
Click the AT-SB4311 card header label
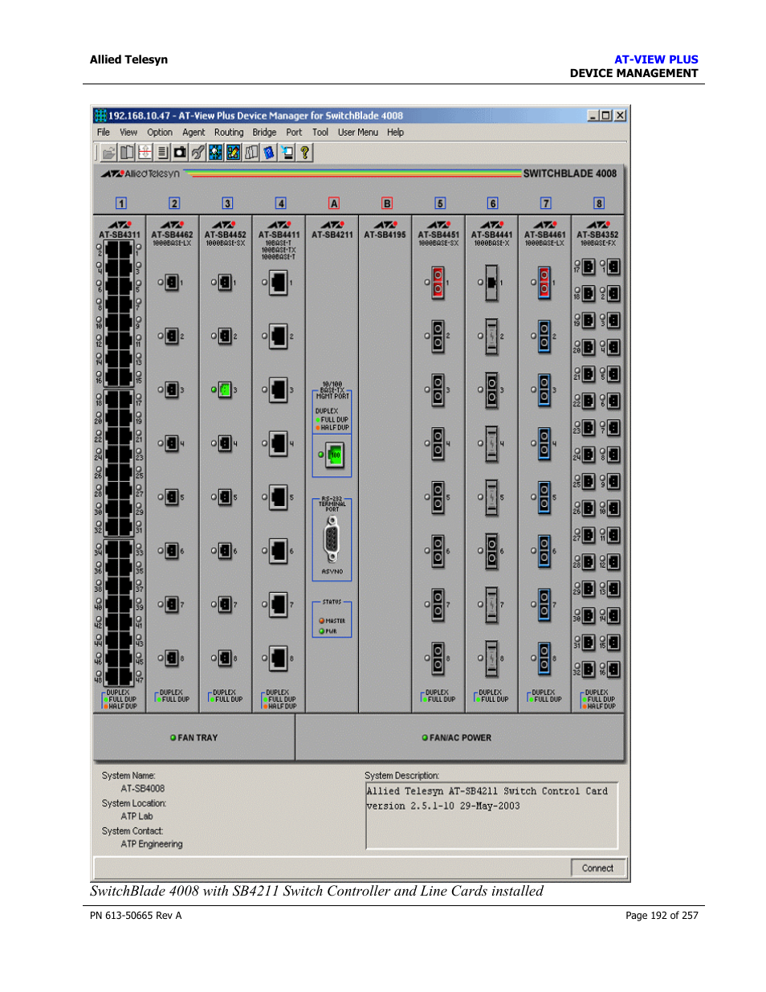pyautogui.click(x=120, y=235)
